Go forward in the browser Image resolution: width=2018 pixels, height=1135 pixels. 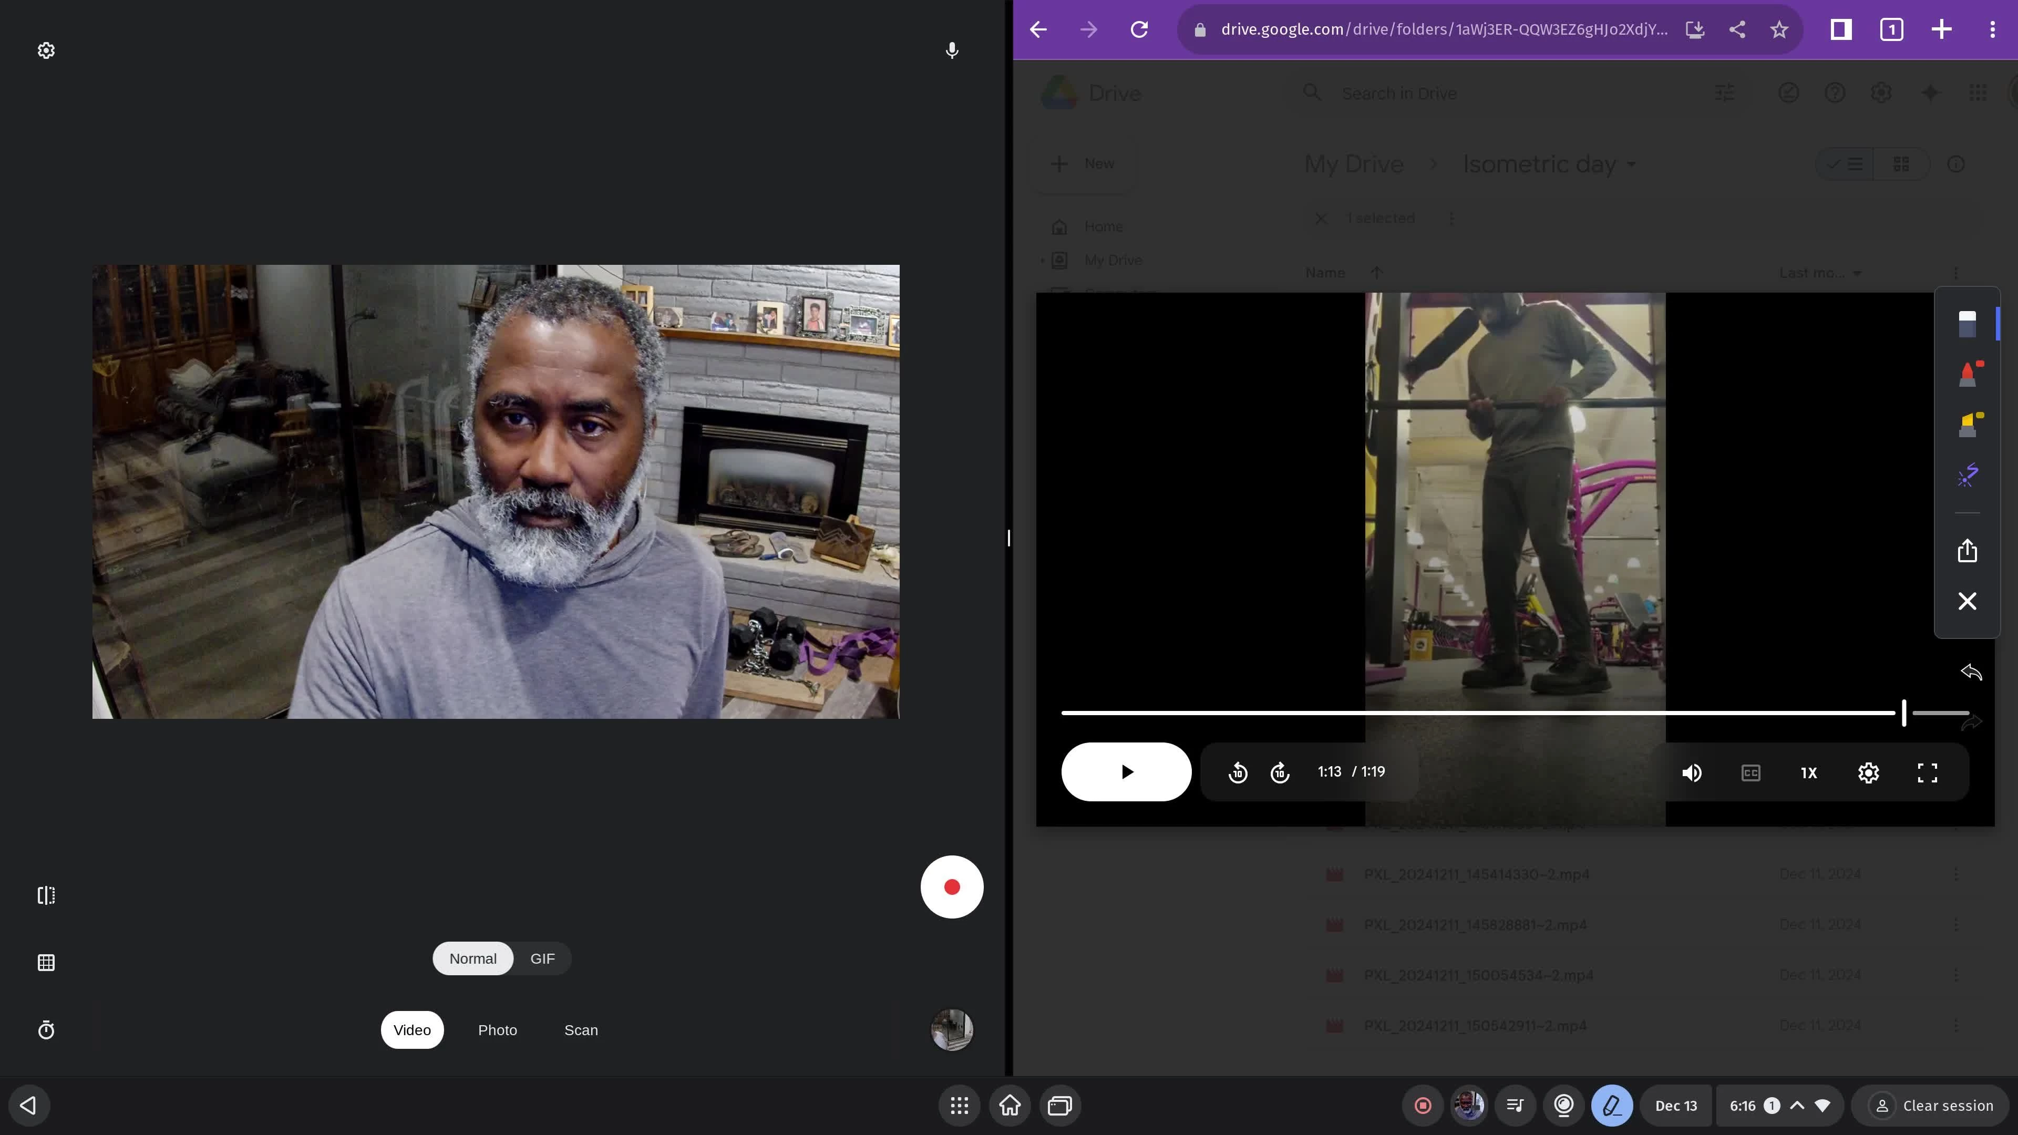pos(1088,30)
